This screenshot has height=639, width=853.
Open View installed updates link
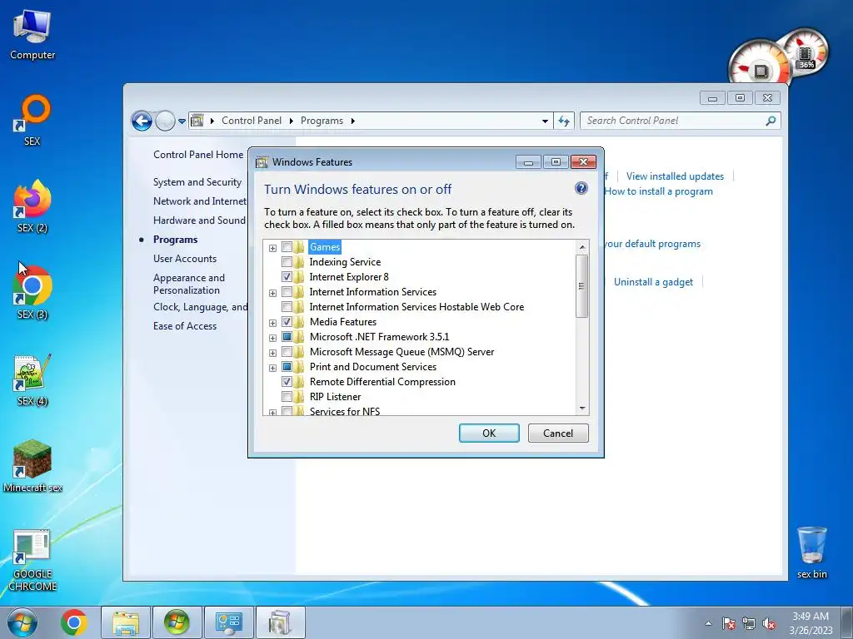click(x=675, y=176)
